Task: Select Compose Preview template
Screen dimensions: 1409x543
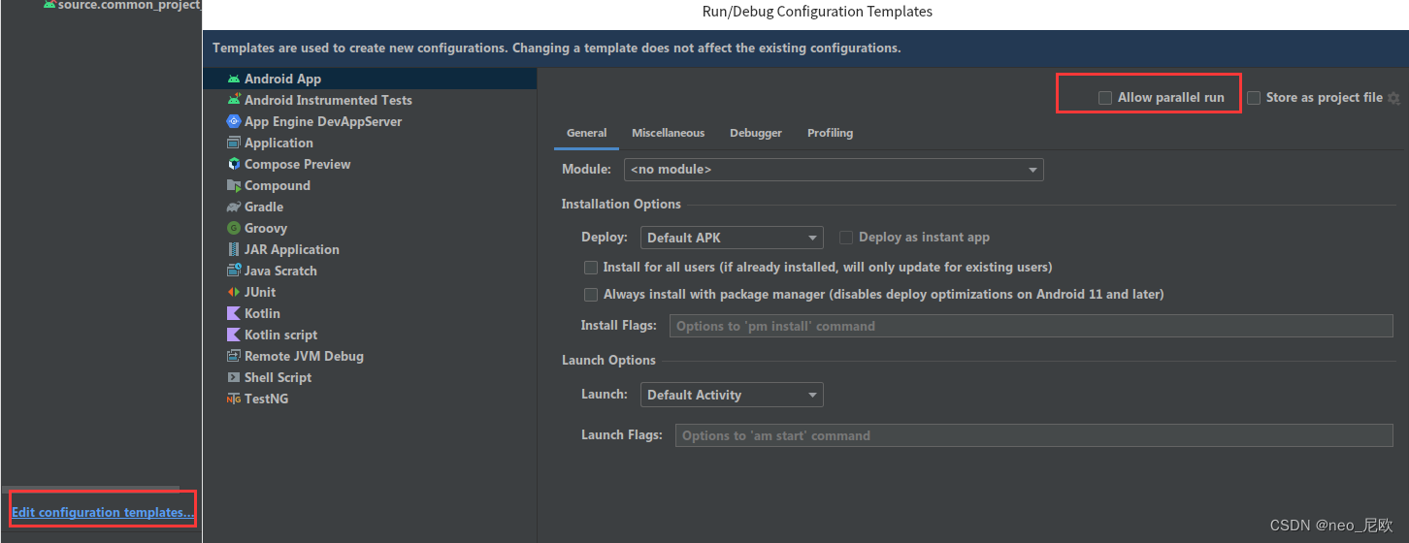Action: click(370, 164)
